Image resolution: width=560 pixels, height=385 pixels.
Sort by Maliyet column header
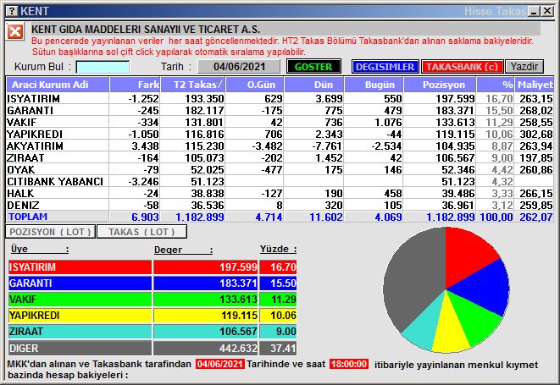pos(534,85)
